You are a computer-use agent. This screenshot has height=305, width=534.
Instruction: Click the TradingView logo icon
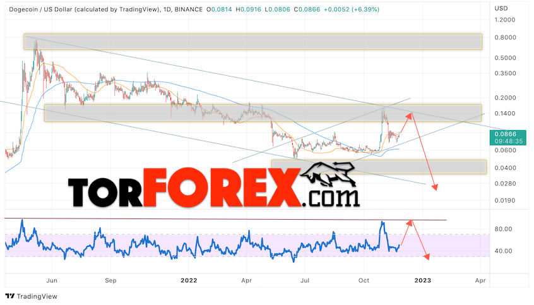point(10,296)
